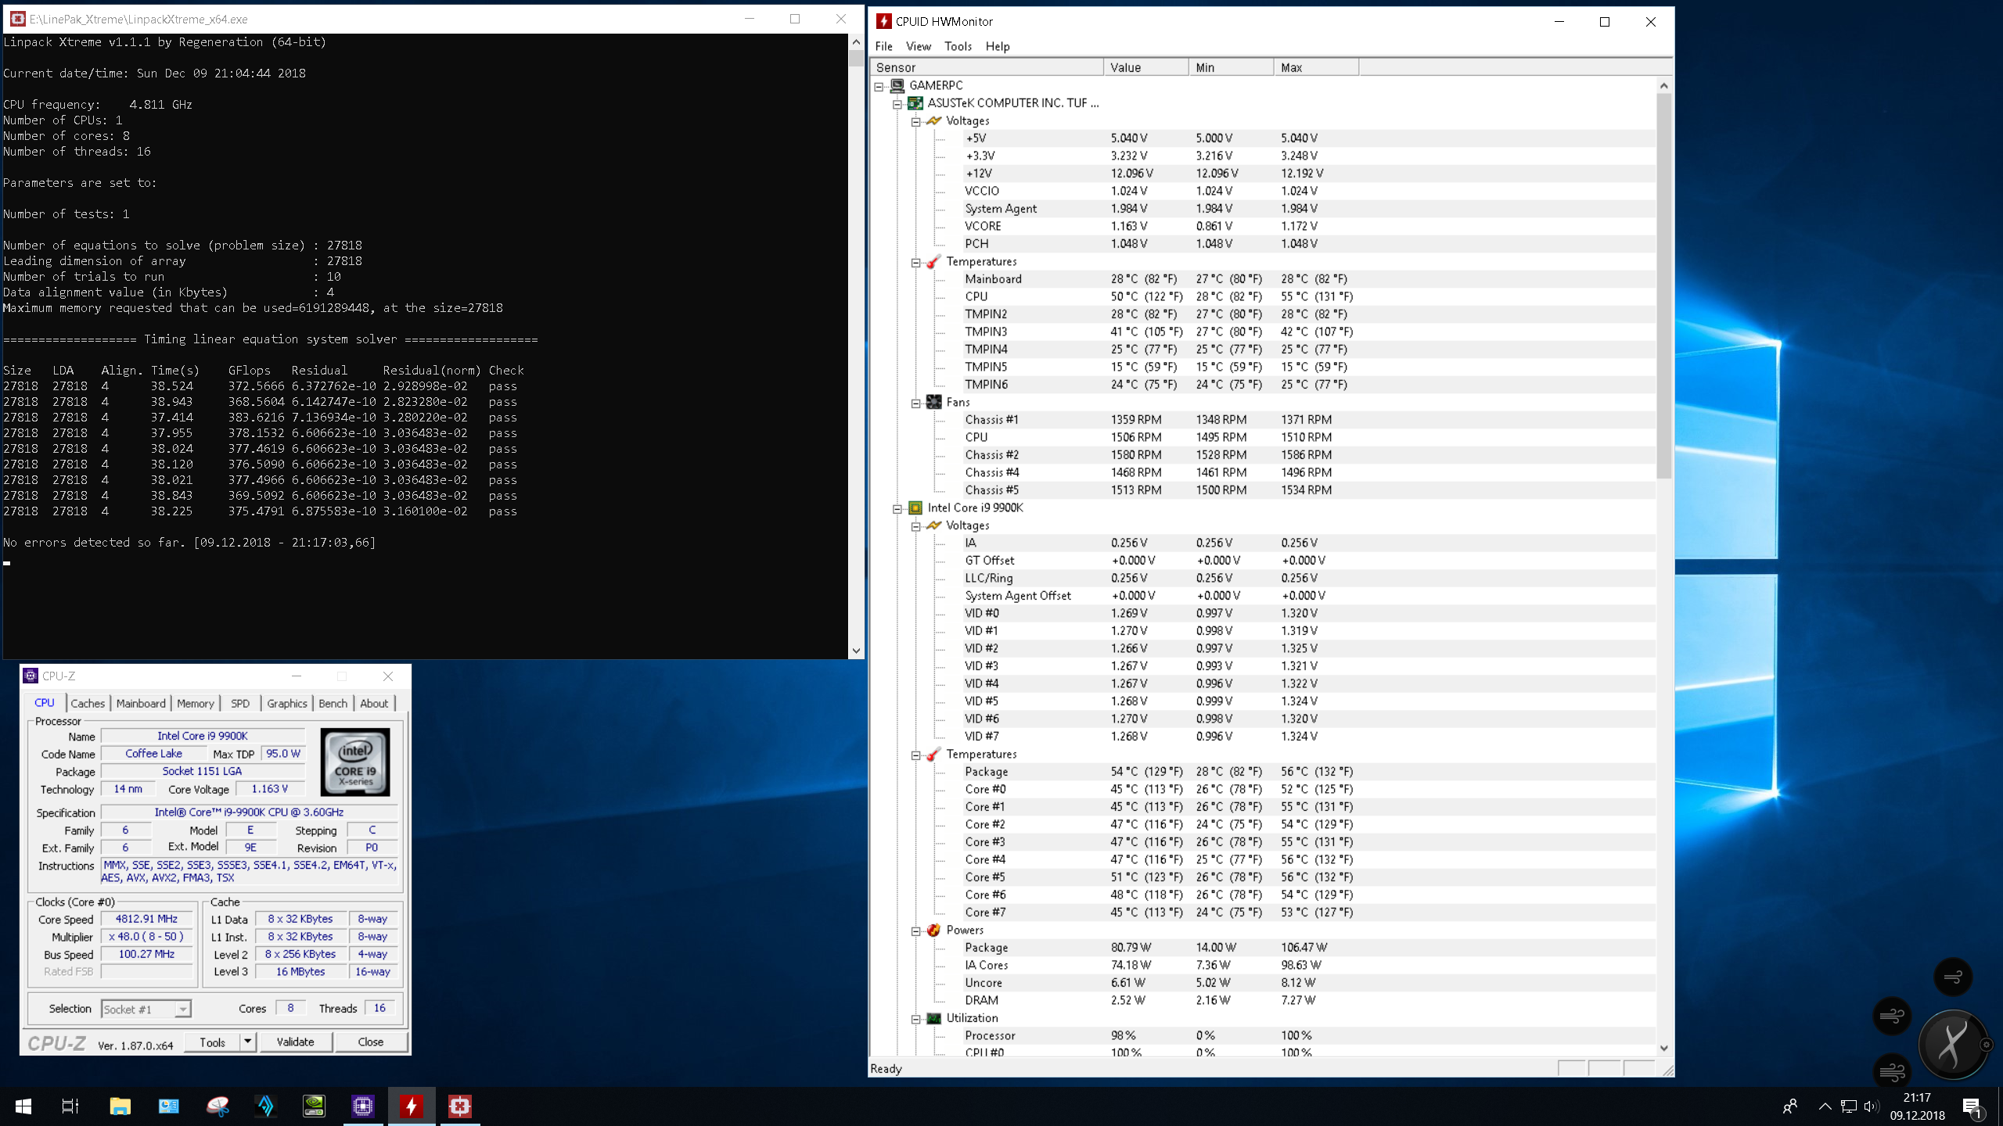The image size is (2003, 1126).
Task: Open the gear settings on the X widget
Action: 1986,1045
